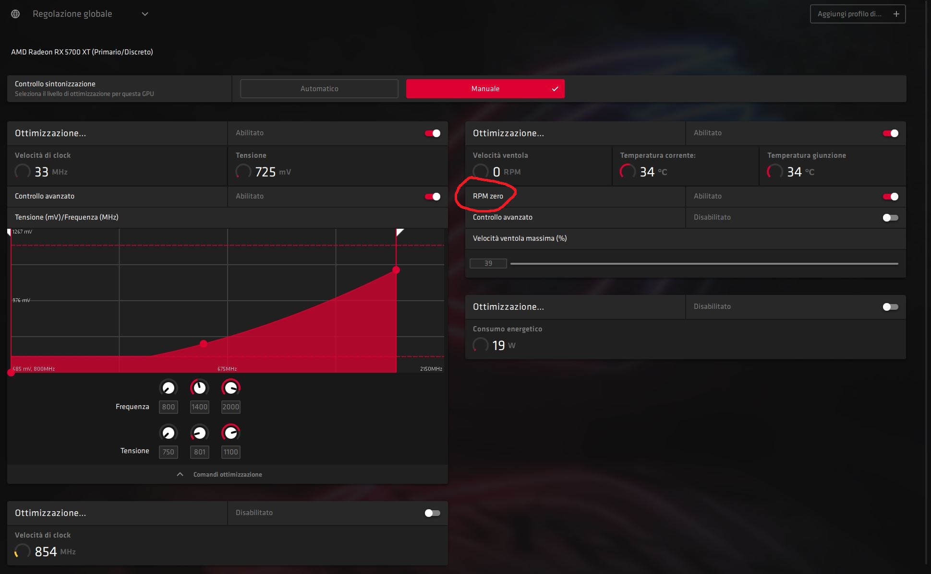The width and height of the screenshot is (931, 574).
Task: Click the middle Tensione dial knob for 801
Action: point(199,433)
